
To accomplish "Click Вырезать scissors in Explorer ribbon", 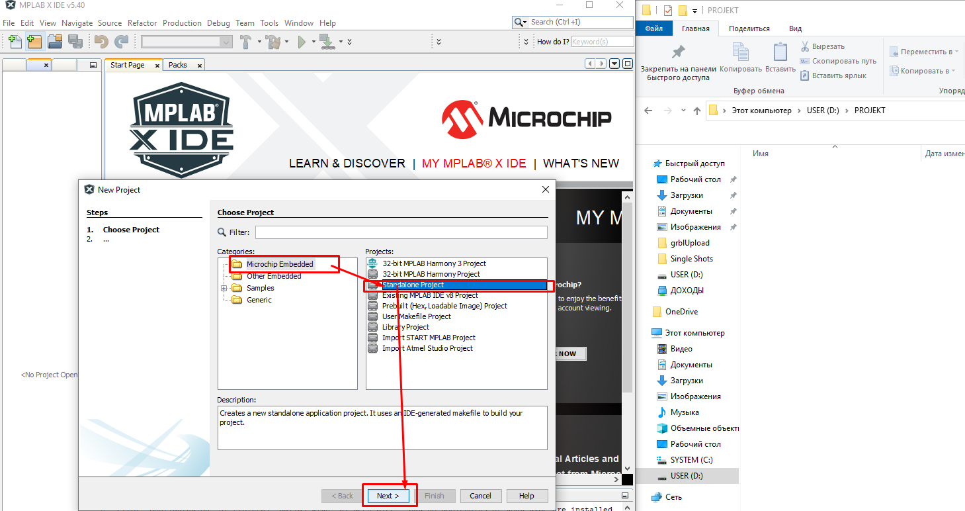I will (822, 46).
